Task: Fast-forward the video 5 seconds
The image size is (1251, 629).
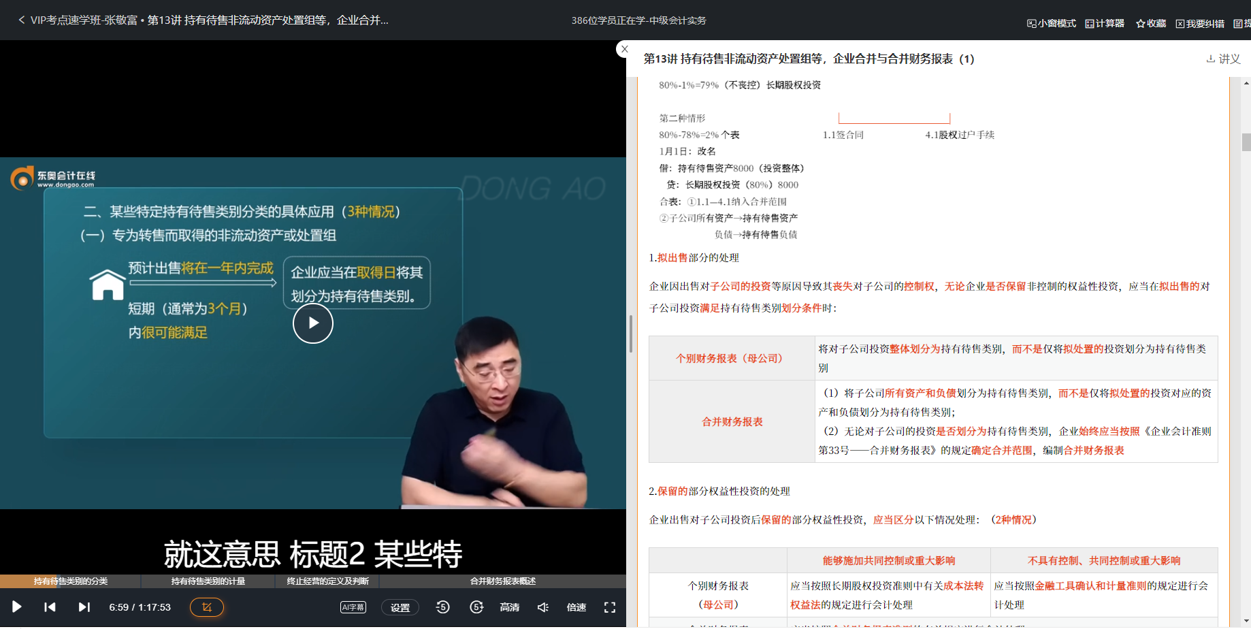Action: click(x=476, y=607)
